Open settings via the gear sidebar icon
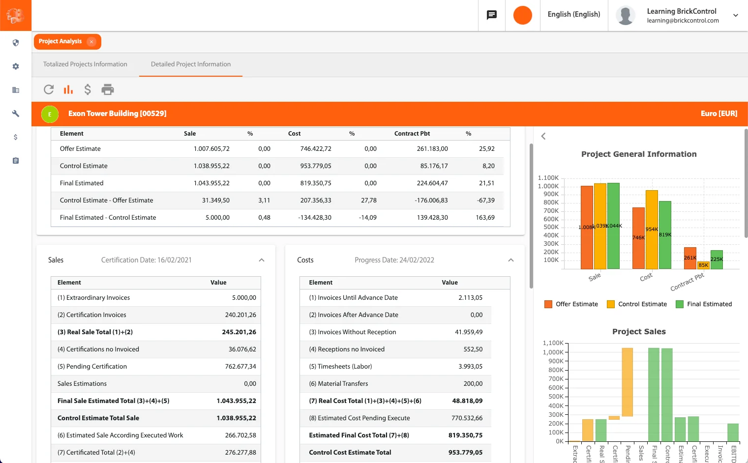Image resolution: width=748 pixels, height=463 pixels. 15,66
